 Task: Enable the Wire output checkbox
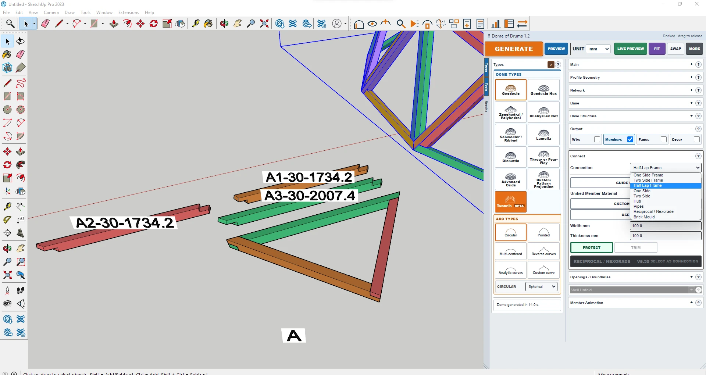coord(597,139)
